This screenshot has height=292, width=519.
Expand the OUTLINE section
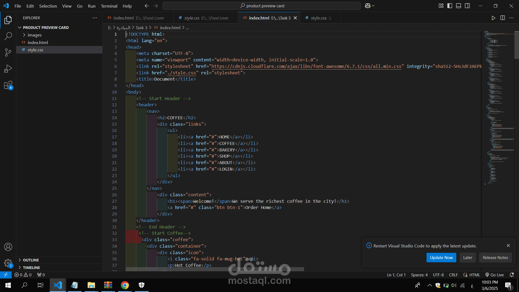click(x=31, y=260)
